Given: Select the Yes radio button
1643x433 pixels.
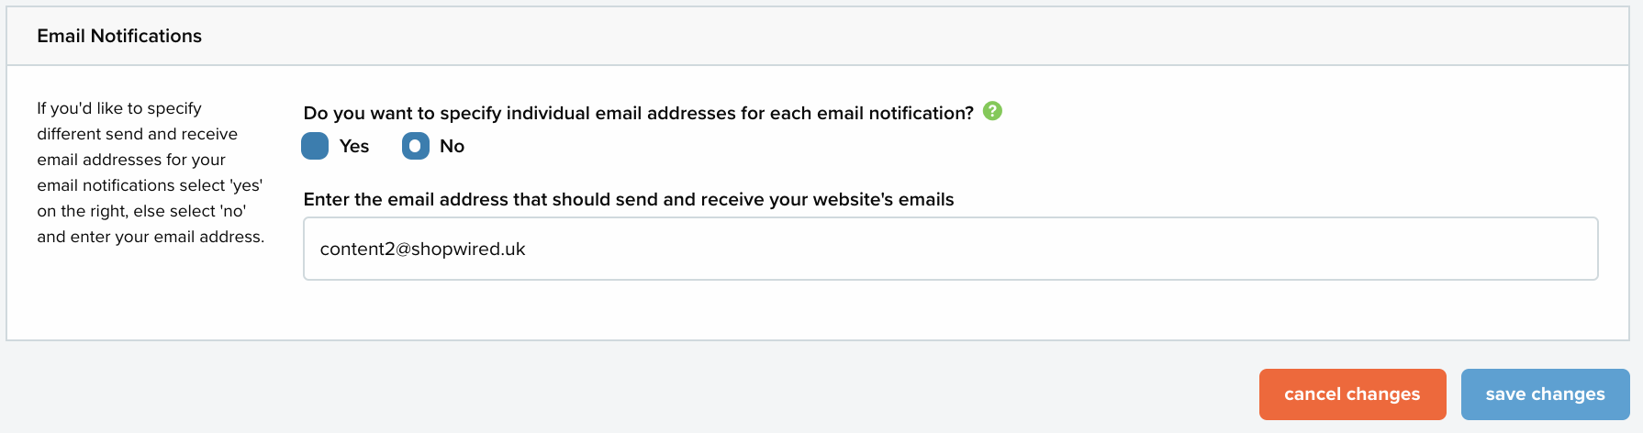Looking at the screenshot, I should click(315, 146).
